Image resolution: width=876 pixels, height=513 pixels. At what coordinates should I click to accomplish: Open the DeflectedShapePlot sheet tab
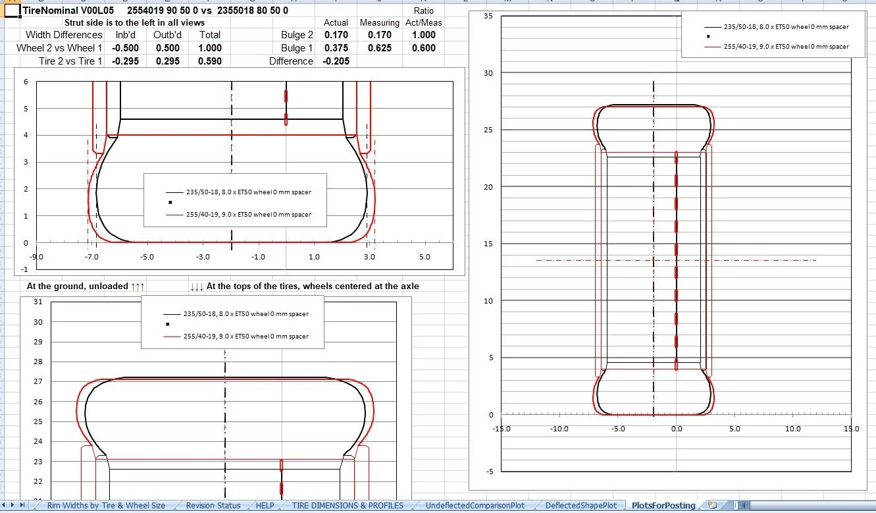580,506
